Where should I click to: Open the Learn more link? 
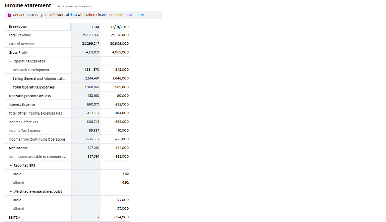tap(135, 15)
